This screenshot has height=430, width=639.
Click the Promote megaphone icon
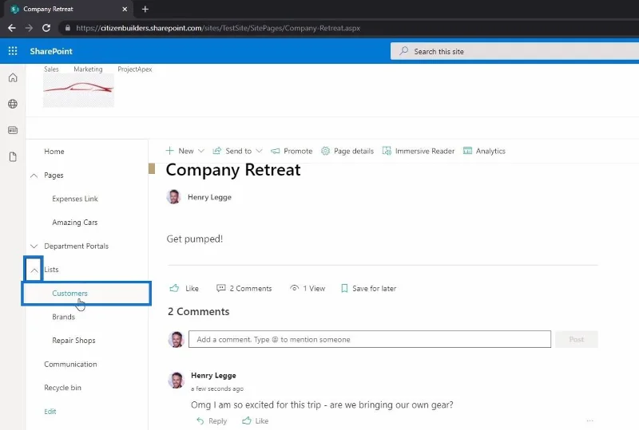276,151
